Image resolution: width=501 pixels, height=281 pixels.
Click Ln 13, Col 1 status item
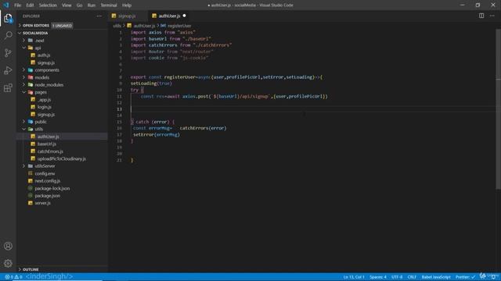(x=354, y=277)
